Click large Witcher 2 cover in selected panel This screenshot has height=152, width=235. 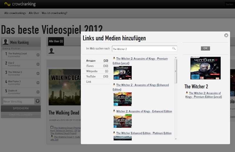click(205, 68)
